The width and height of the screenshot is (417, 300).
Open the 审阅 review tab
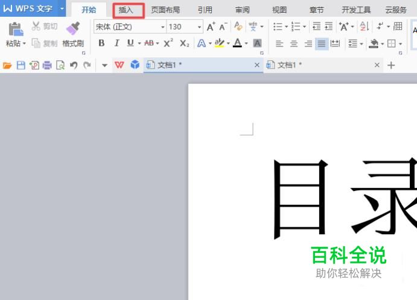coord(242,10)
